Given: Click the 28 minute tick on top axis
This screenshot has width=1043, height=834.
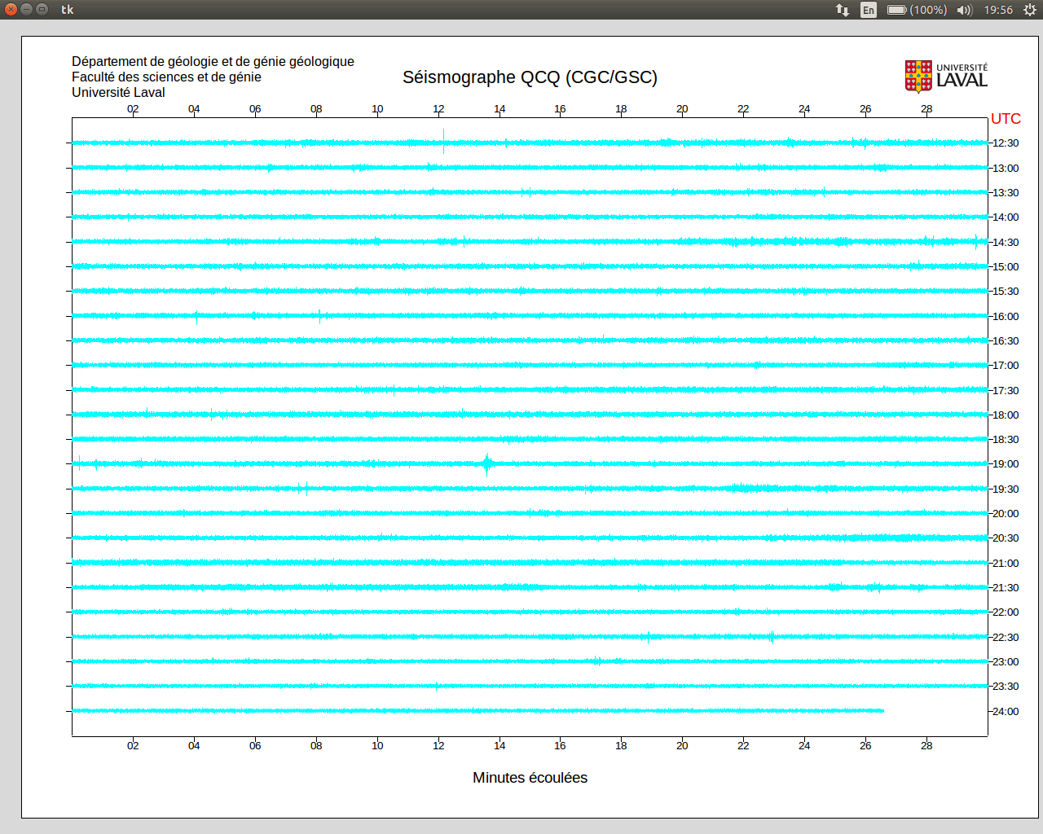Looking at the screenshot, I should (x=926, y=109).
